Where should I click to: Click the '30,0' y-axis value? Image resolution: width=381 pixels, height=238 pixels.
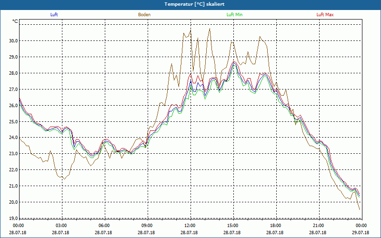tap(14, 41)
